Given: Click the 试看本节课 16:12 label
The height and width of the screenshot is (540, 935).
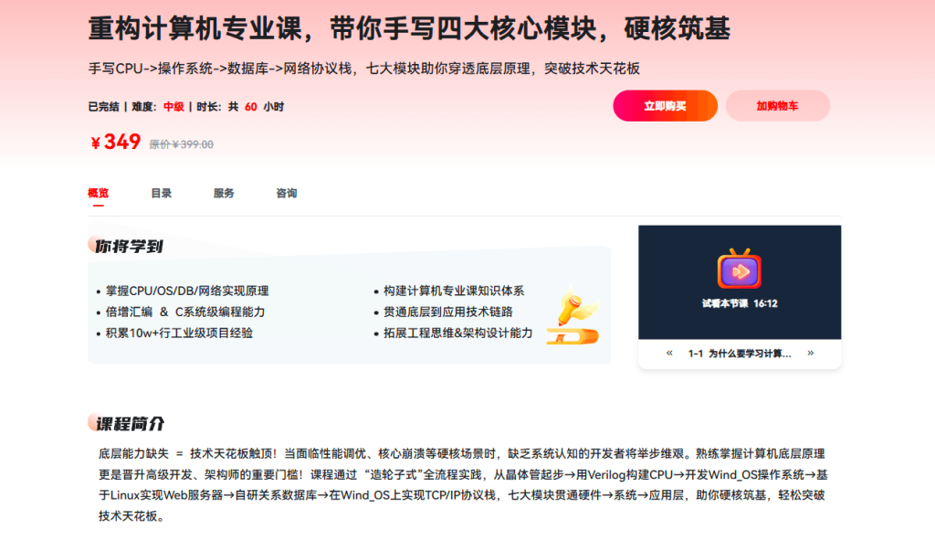Looking at the screenshot, I should [739, 303].
